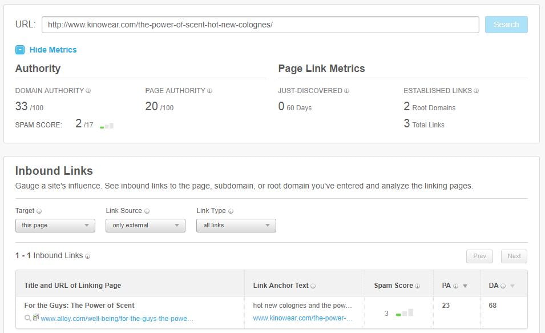The width and height of the screenshot is (545, 333).
Task: Click the Just-Discovered info icon
Action: [x=346, y=91]
